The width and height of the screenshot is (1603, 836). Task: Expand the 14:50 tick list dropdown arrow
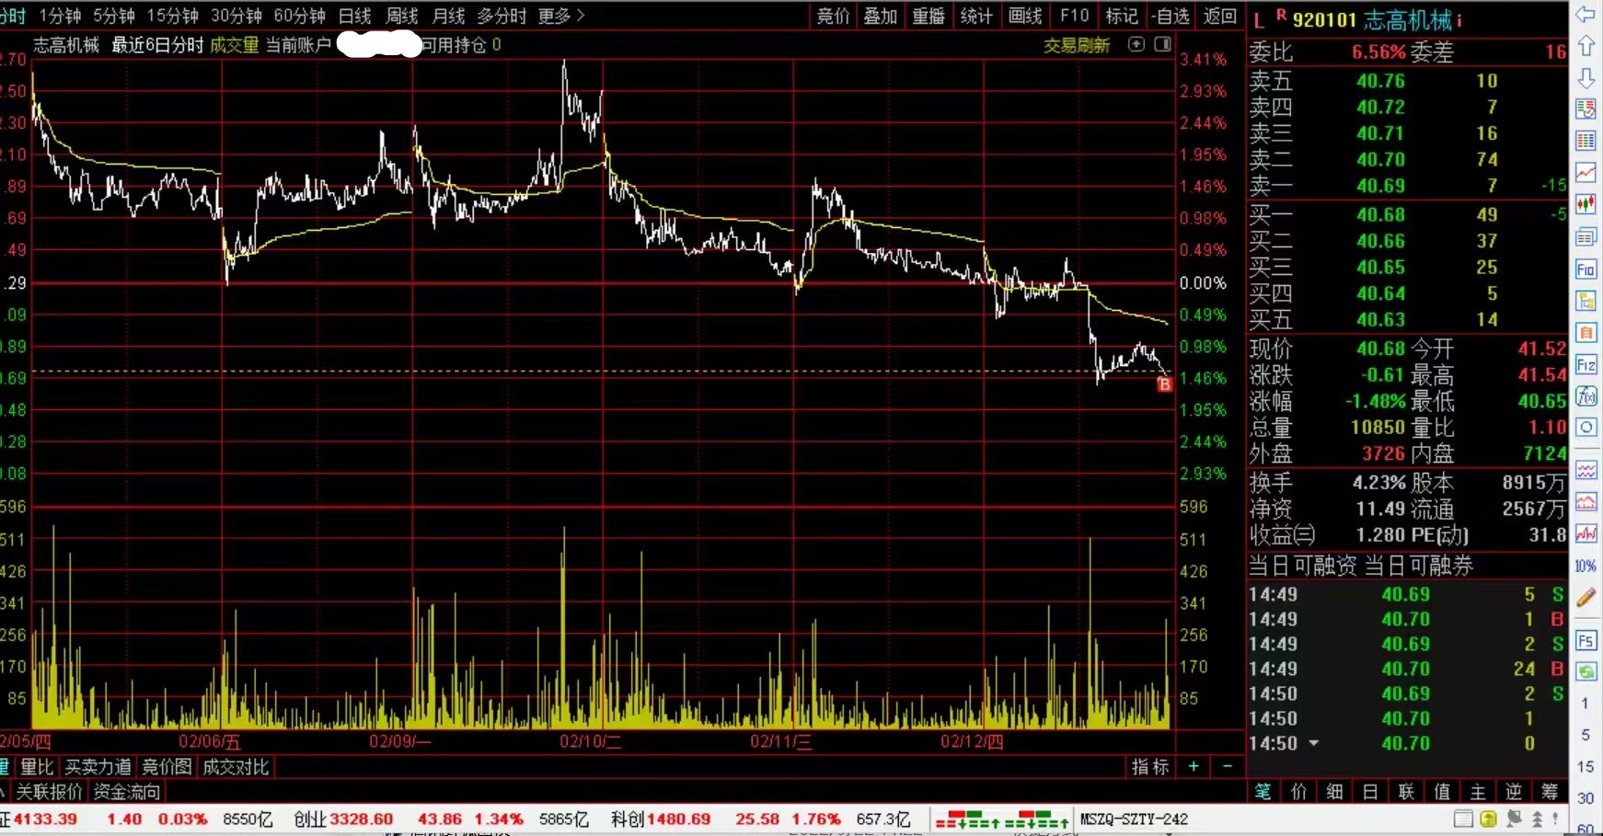point(1314,743)
